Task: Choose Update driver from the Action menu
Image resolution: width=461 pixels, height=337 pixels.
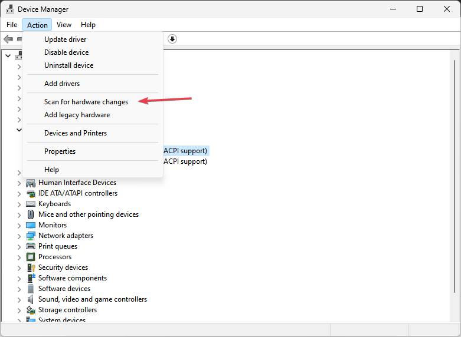Action: (x=93, y=39)
